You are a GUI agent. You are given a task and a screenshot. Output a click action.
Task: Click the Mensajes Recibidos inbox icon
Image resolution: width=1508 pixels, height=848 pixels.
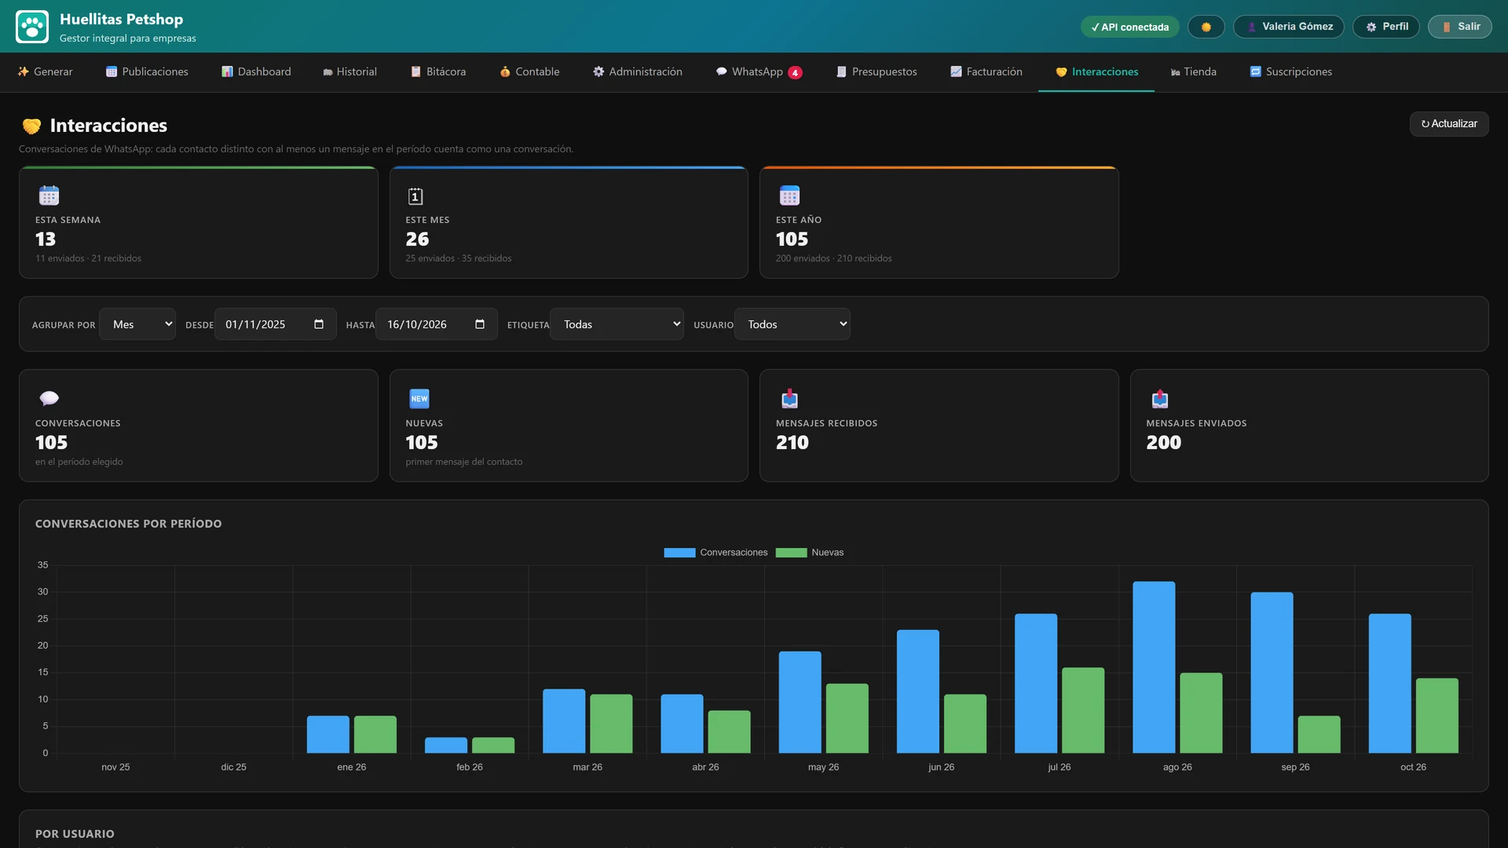tap(789, 399)
